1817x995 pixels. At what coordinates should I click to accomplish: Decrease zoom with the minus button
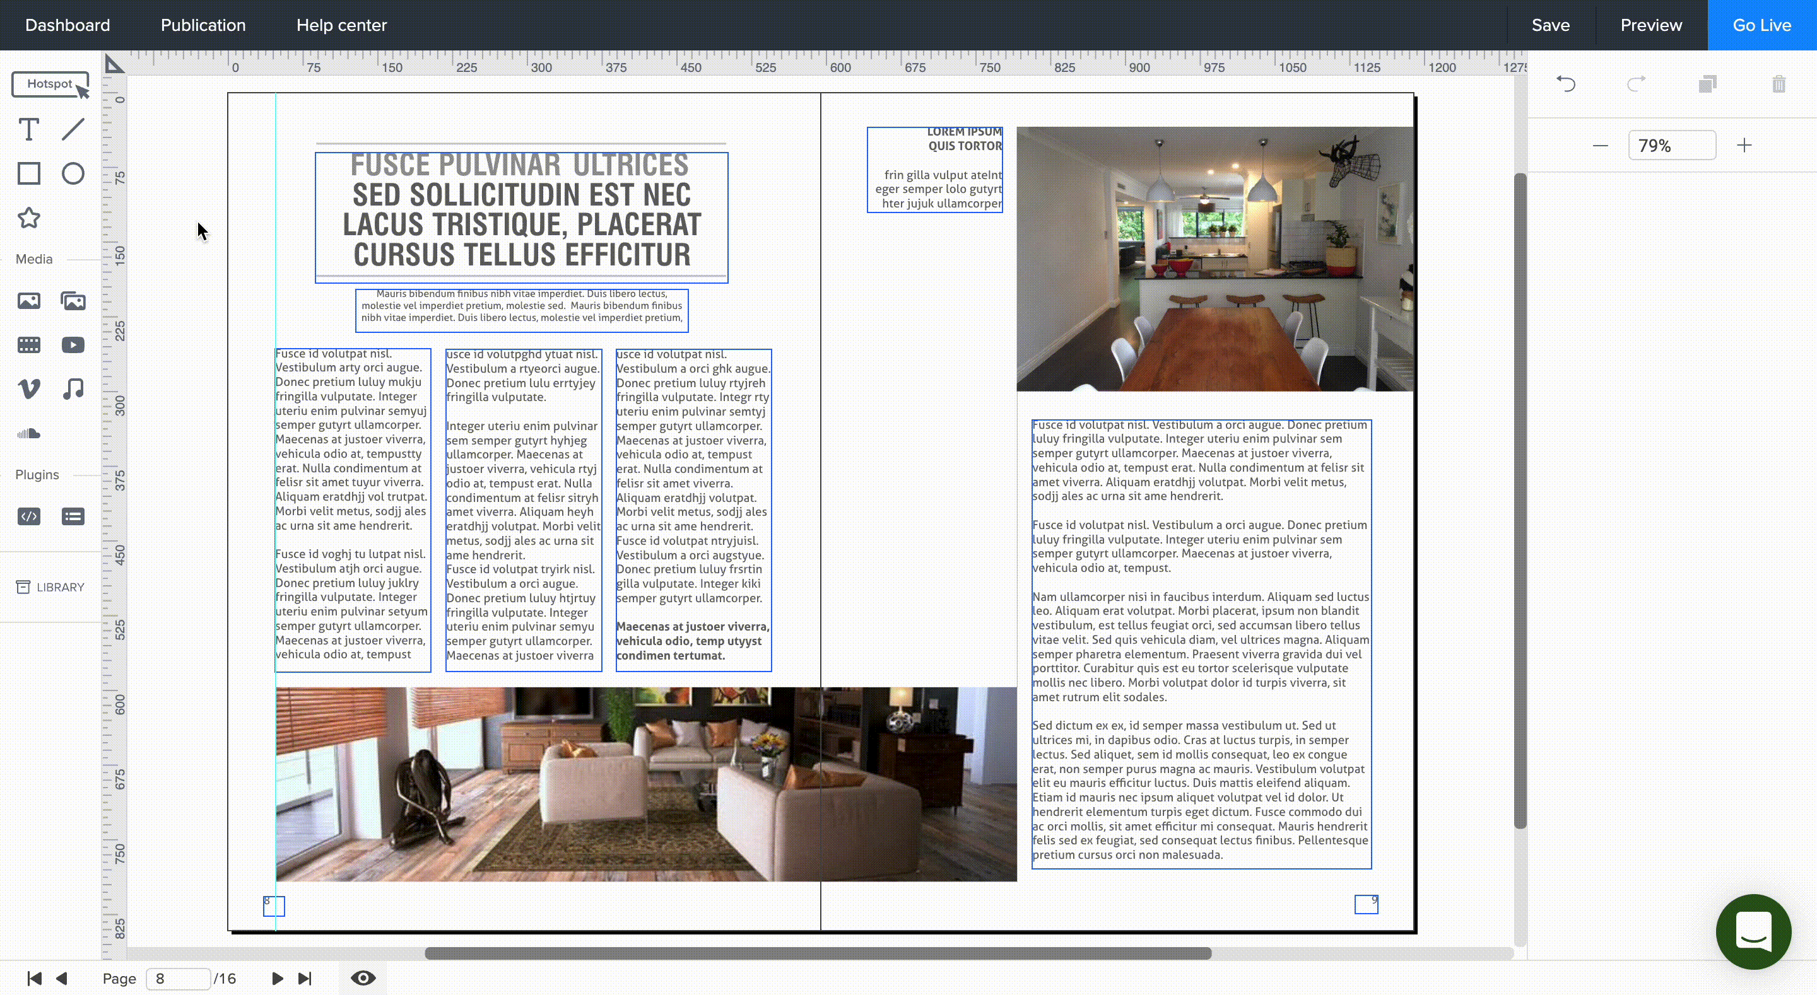point(1601,145)
